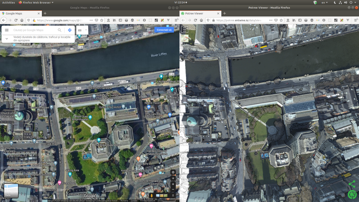This screenshot has height=202, width=359.
Task: Open a new tab in Potree window
Action: pyautogui.click(x=224, y=14)
